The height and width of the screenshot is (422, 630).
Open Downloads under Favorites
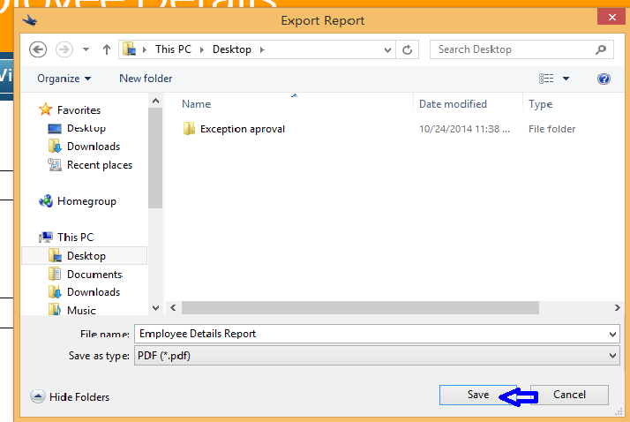point(94,147)
